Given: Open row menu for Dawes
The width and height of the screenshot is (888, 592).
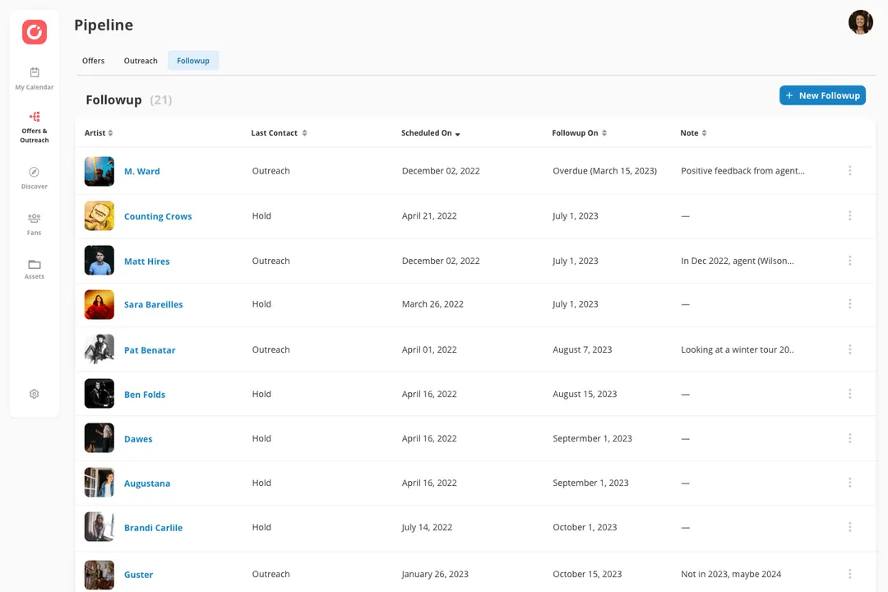Looking at the screenshot, I should (849, 438).
